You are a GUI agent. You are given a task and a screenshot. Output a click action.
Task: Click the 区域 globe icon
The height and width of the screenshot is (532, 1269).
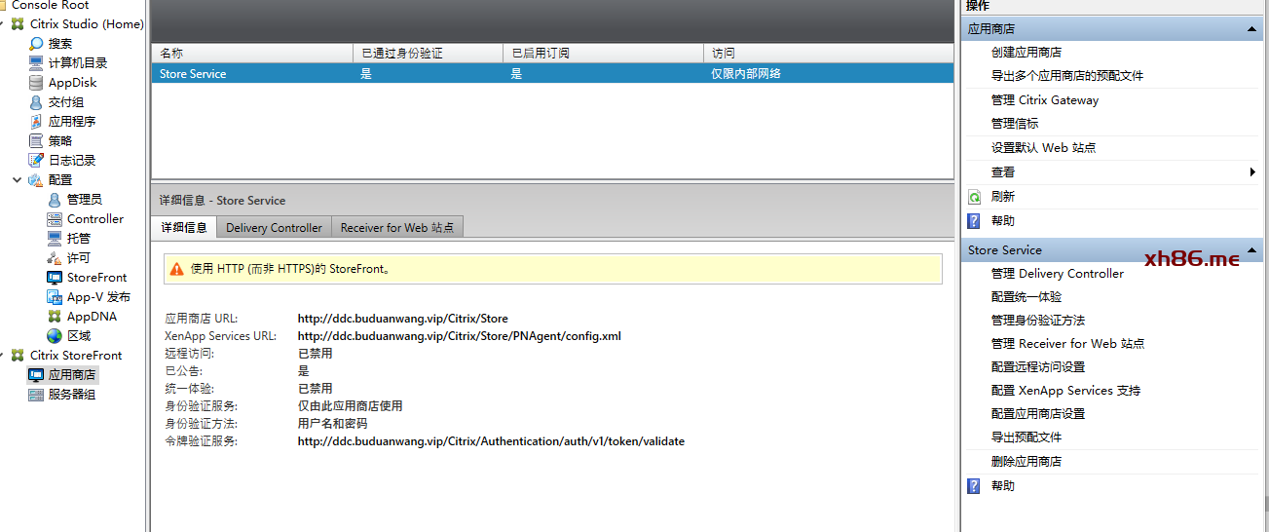click(55, 335)
